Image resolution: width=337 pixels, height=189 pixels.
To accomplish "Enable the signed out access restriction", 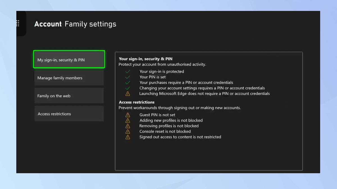I will tap(180, 137).
